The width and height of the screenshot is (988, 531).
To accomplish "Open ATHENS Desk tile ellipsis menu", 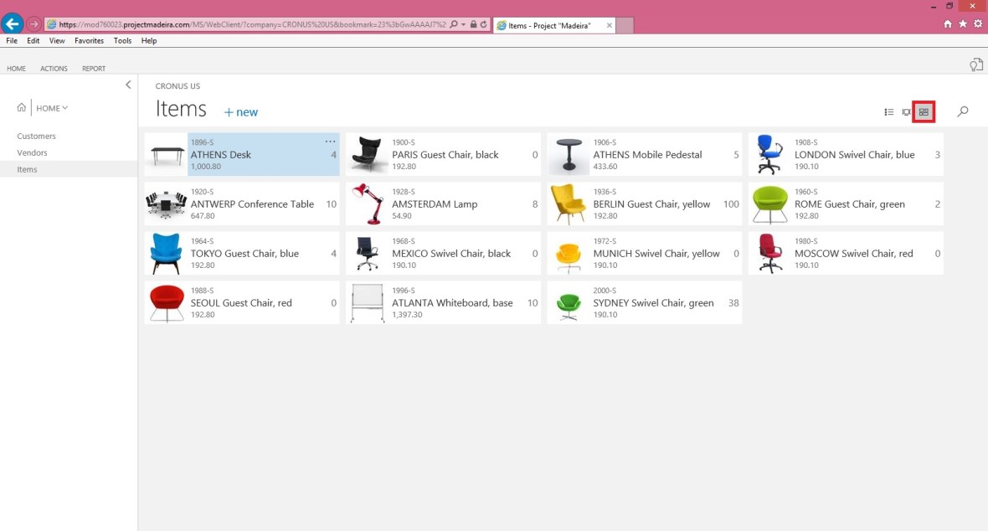I will point(330,142).
